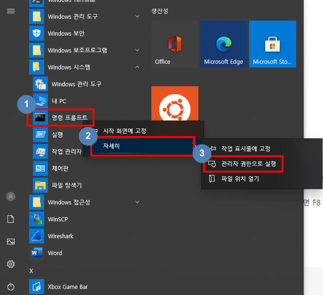Click Windows 보조프로그램 folder icon

tap(37, 50)
